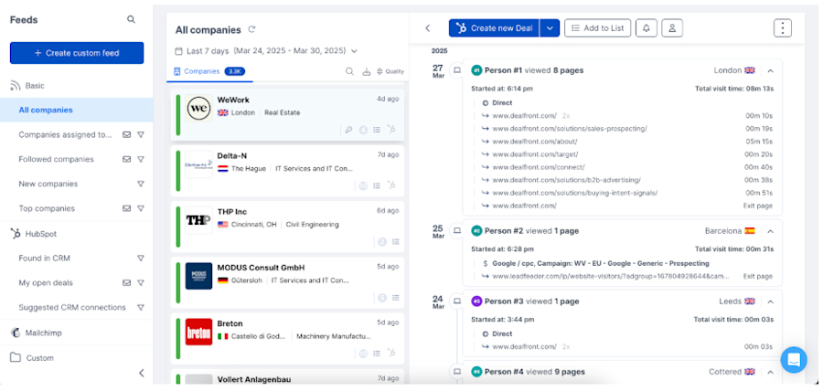Collapse the Person #4 visit details

[x=770, y=372]
